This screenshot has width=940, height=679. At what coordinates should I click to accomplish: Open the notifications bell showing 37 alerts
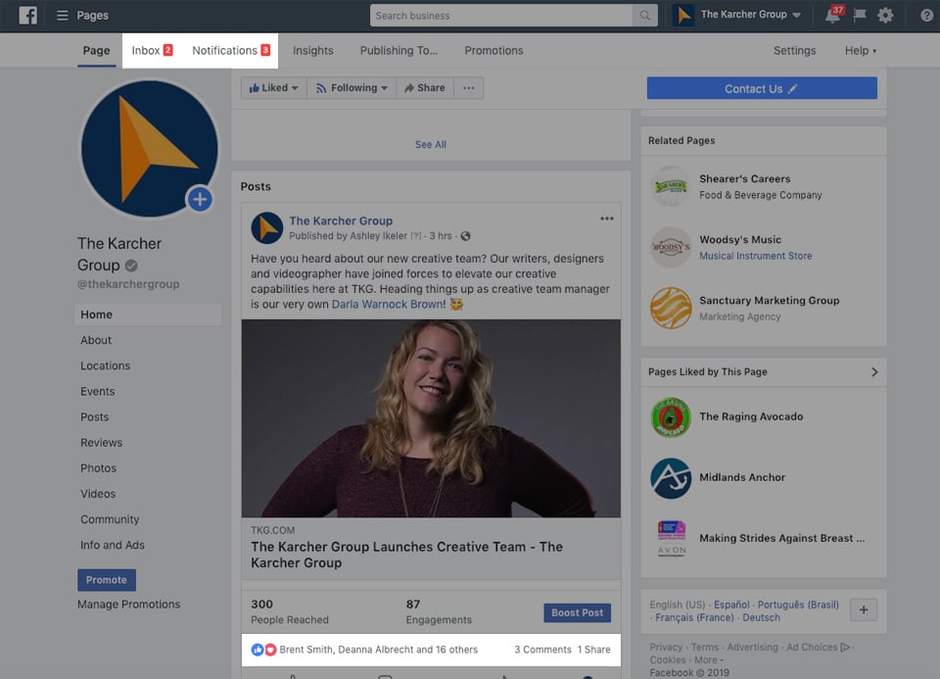[833, 15]
